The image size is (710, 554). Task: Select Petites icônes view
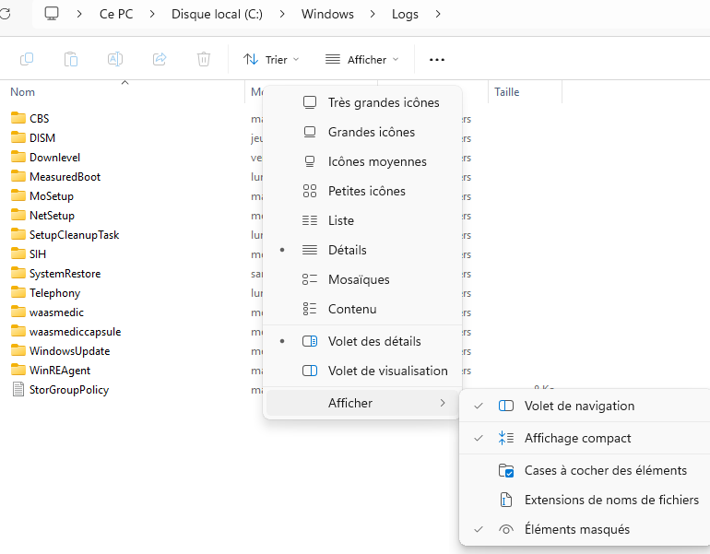[362, 191]
